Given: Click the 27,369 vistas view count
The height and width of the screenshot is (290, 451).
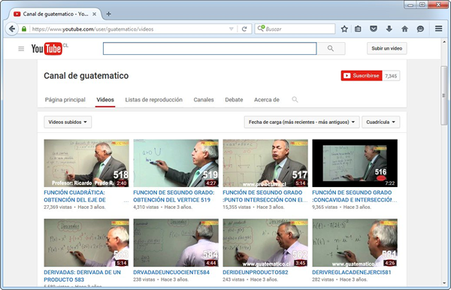Looking at the screenshot, I should pos(58,207).
